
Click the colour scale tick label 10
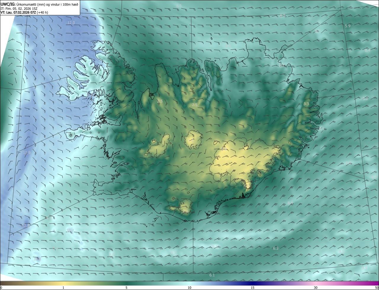click(189, 288)
